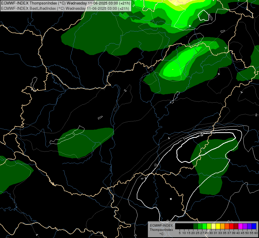Click the 0 contour label near bottom
This screenshot has width=259, height=238.
point(135,235)
